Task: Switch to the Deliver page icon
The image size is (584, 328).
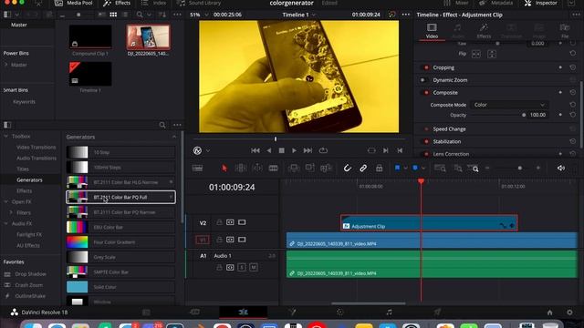Action: [x=437, y=312]
